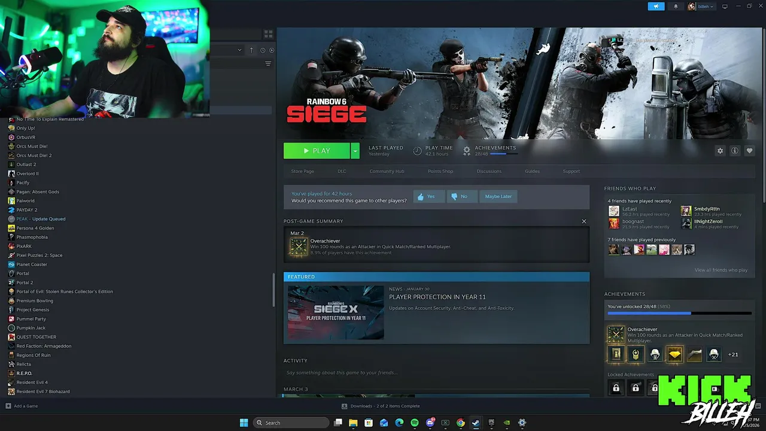Open Steam announcements megaphone button
Screen dimensions: 766x431
click(x=656, y=7)
